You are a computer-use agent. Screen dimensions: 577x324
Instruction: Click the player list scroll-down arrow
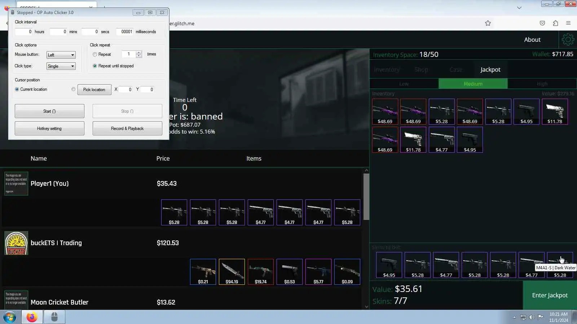point(366,307)
